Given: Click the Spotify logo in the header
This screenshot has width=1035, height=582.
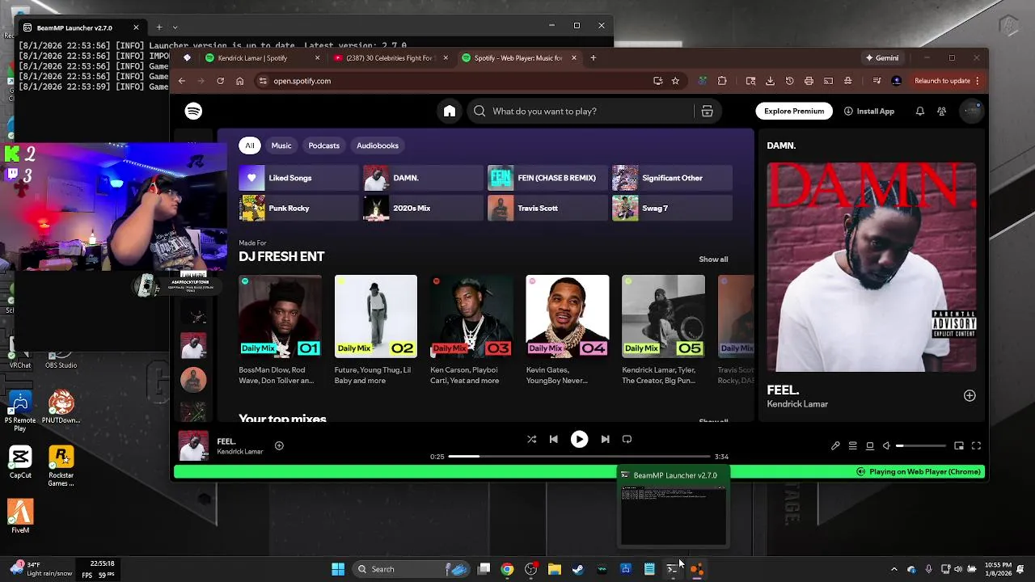Looking at the screenshot, I should (193, 111).
